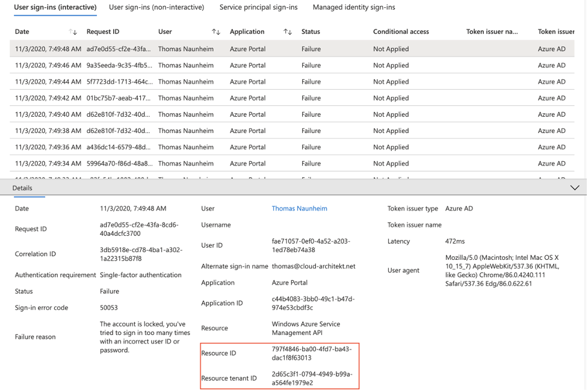Click the Request ID column header
The image size is (588, 391).
(x=103, y=32)
